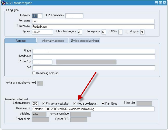This screenshot has height=130, width=168.
Task: Toggle the Hemmelig adresse checkbox
Action: [x=34, y=73]
